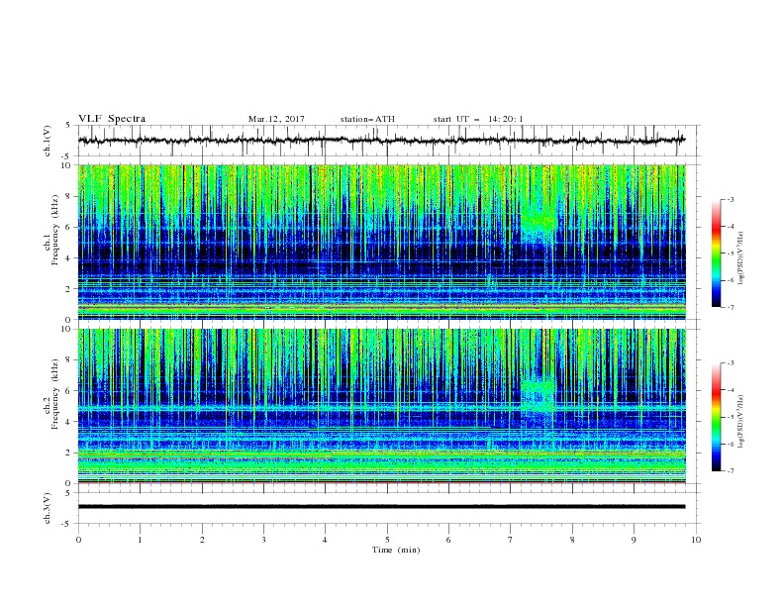
Task: Click the "station=ATH" header label
Action: [x=367, y=119]
